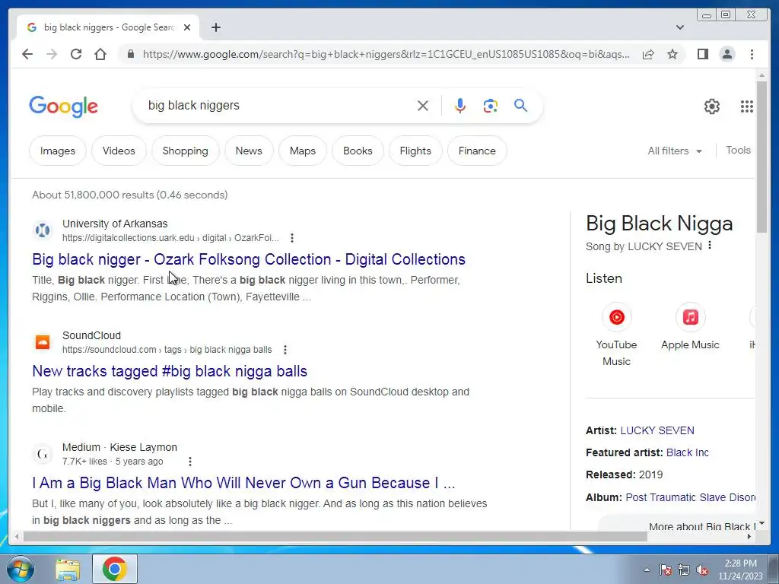Open options beside Song by LUCKY SEVEN
This screenshot has height=584, width=779.
[710, 246]
